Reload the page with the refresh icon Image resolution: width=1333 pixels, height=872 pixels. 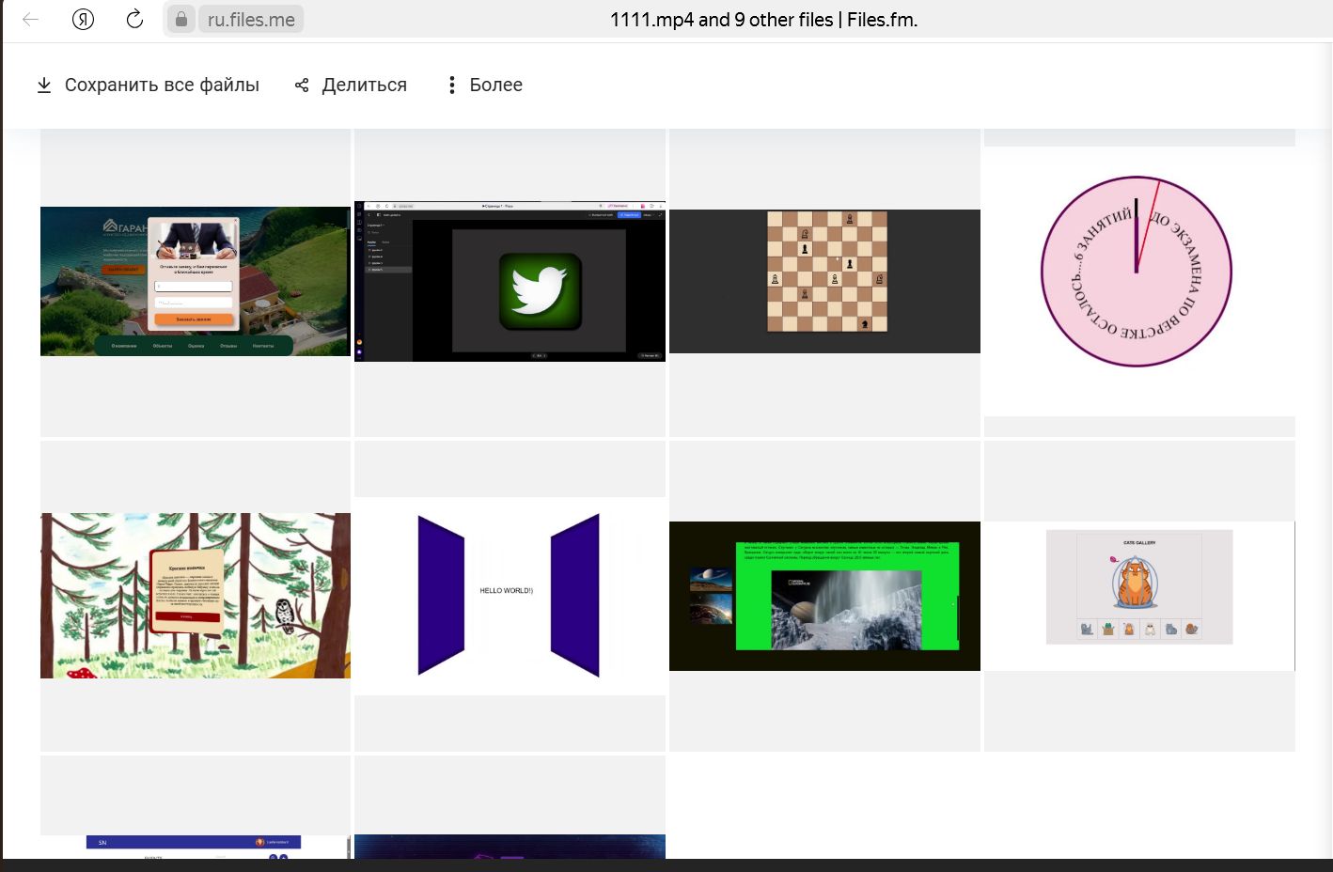(x=134, y=19)
